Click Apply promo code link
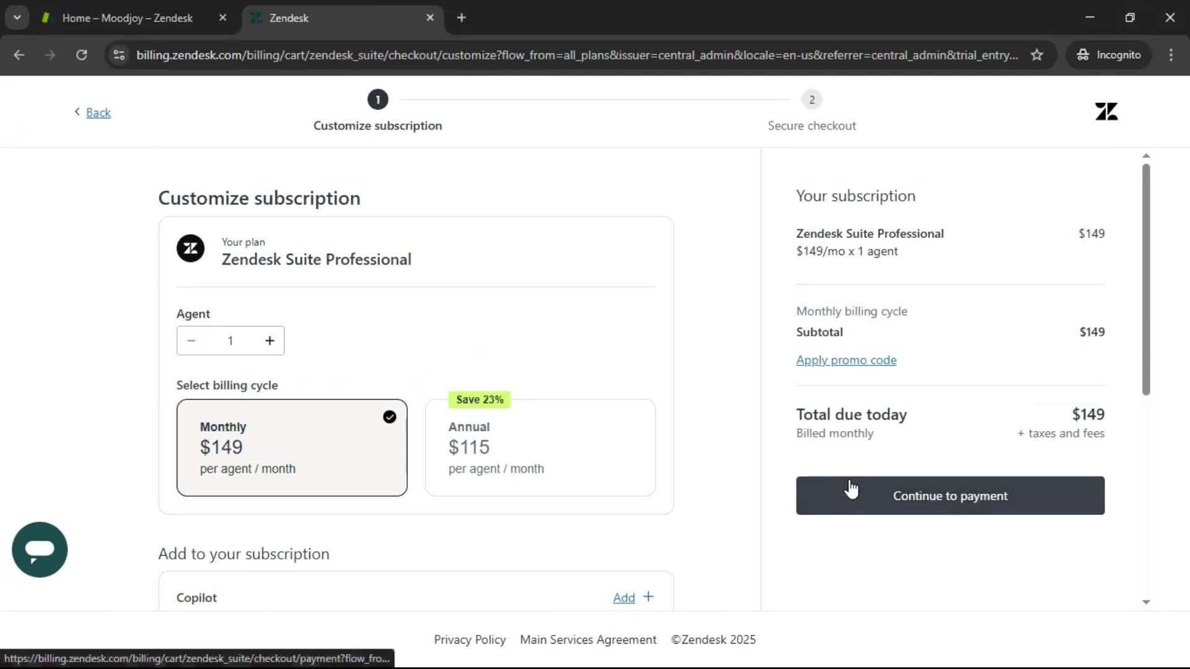The height and width of the screenshot is (669, 1190). tap(846, 360)
